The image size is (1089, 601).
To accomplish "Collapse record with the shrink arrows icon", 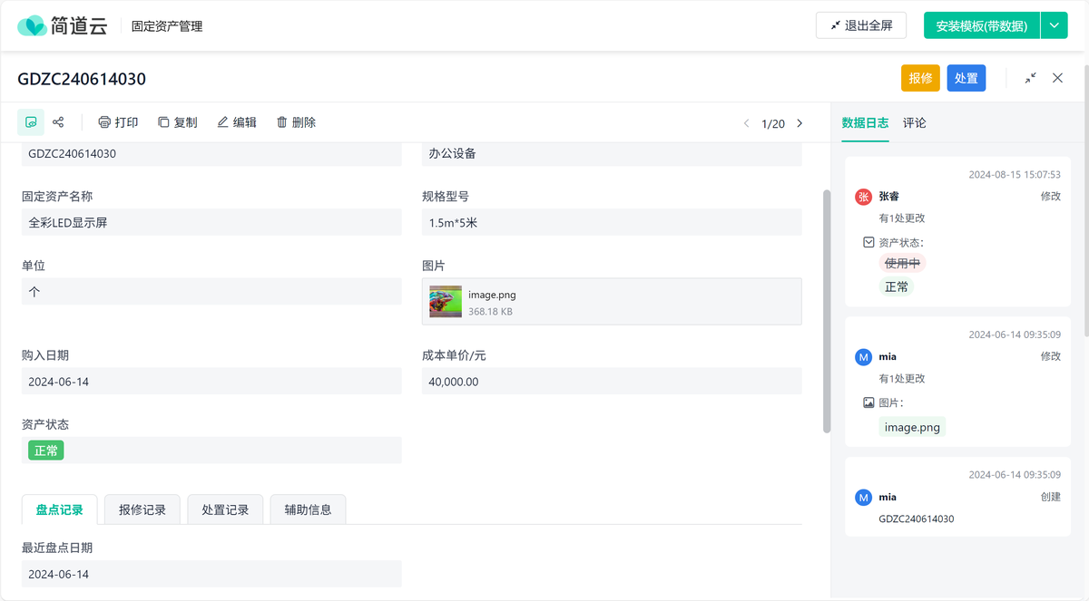I will [x=1030, y=78].
